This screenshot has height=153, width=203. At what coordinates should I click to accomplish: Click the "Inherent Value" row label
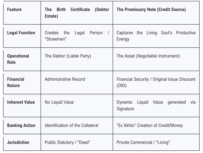[21, 102]
